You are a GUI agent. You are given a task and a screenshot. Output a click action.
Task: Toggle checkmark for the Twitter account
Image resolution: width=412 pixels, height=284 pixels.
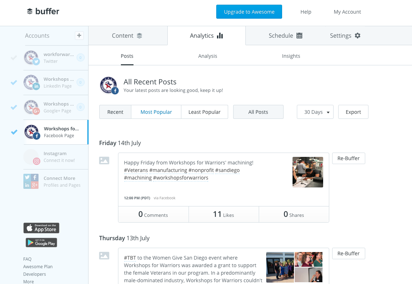pos(14,58)
